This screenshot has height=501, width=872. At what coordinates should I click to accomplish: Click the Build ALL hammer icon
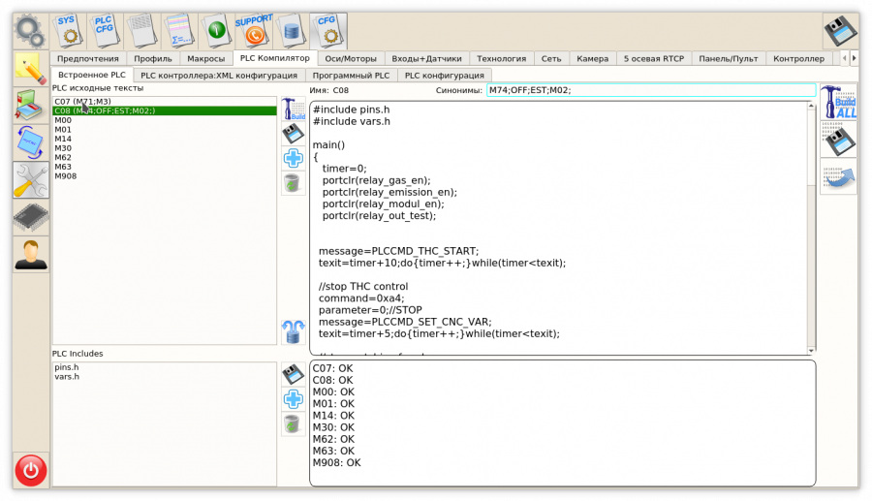point(838,102)
